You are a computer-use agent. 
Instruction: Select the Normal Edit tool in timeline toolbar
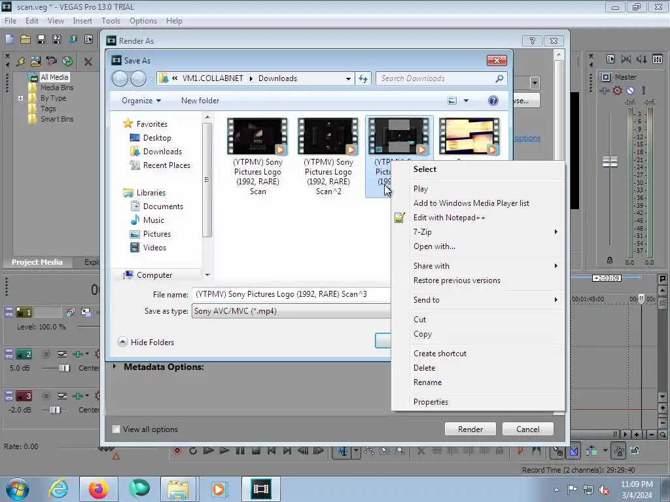[343, 451]
